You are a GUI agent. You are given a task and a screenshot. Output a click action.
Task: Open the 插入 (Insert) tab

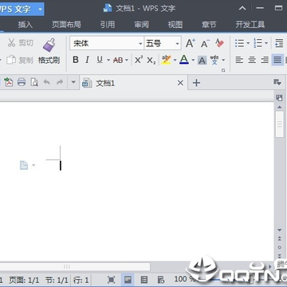pyautogui.click(x=26, y=25)
